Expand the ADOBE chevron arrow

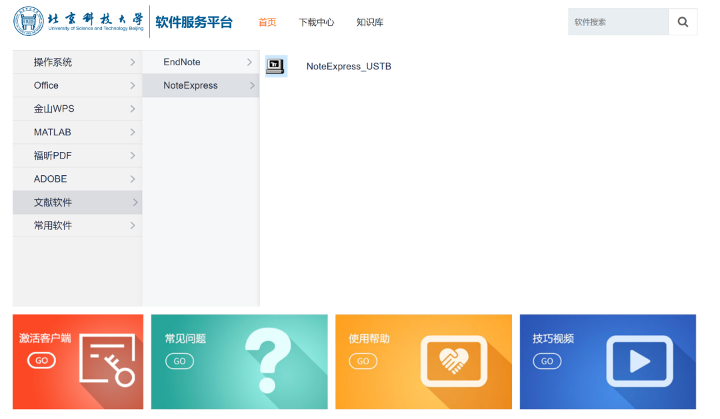133,179
